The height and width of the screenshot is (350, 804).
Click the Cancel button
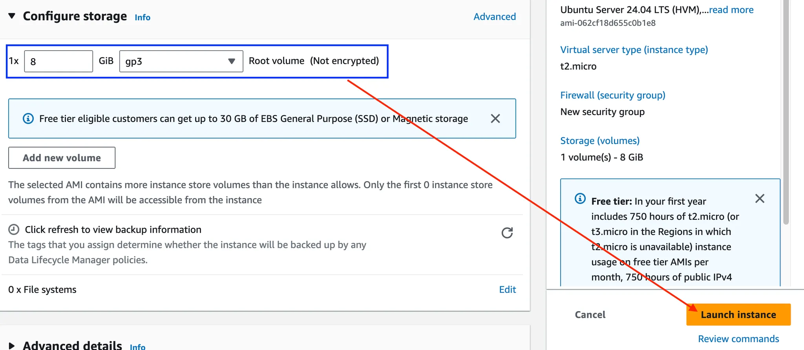590,315
